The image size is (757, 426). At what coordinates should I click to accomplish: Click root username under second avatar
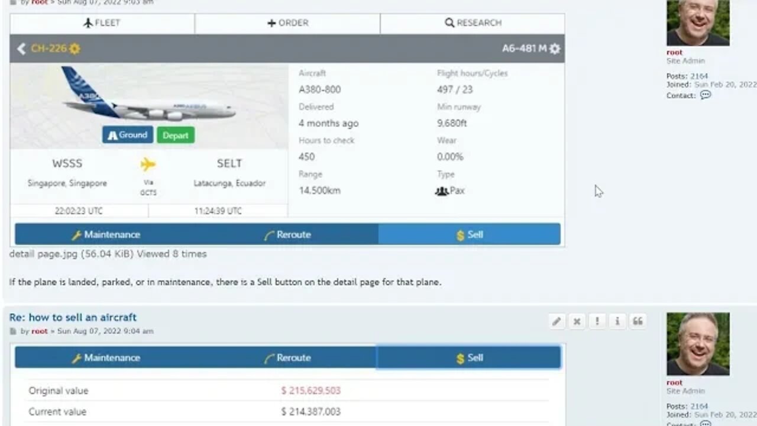(x=674, y=383)
